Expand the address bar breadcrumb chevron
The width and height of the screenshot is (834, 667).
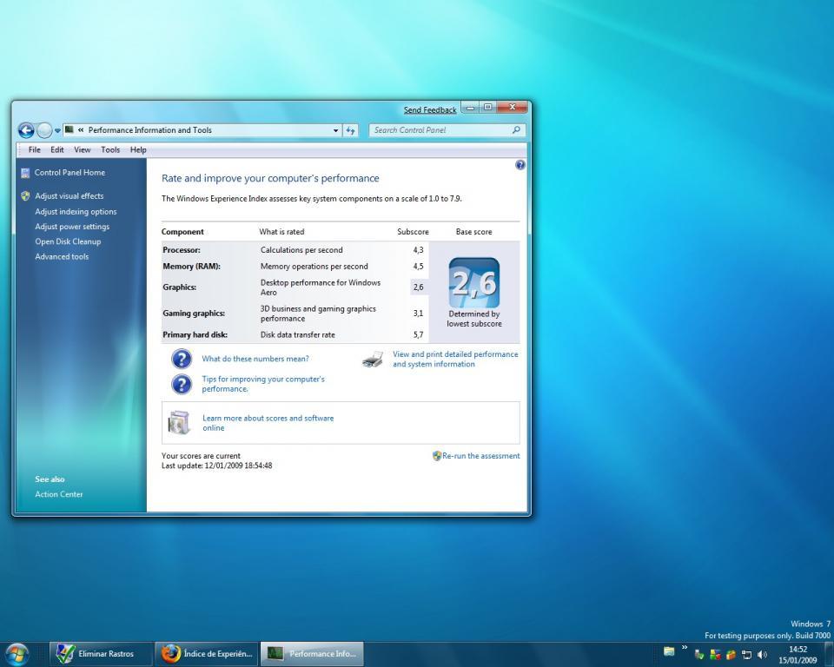click(x=81, y=130)
